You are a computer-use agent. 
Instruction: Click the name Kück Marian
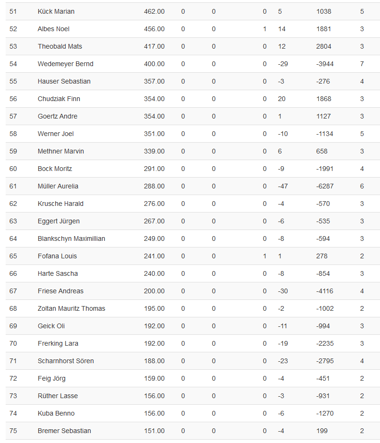click(x=56, y=11)
